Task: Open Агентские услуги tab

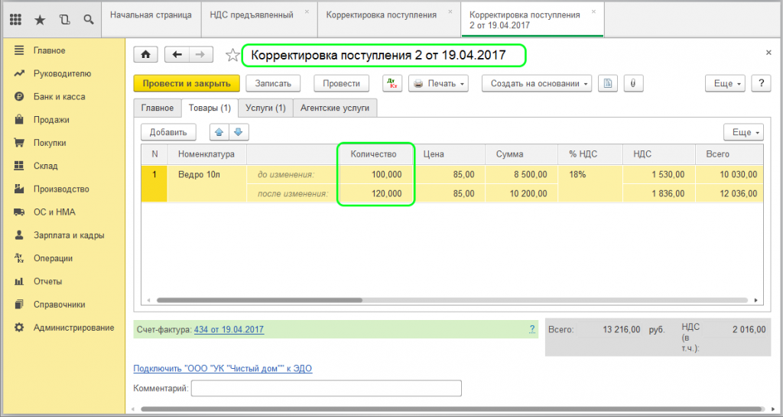Action: tap(335, 108)
